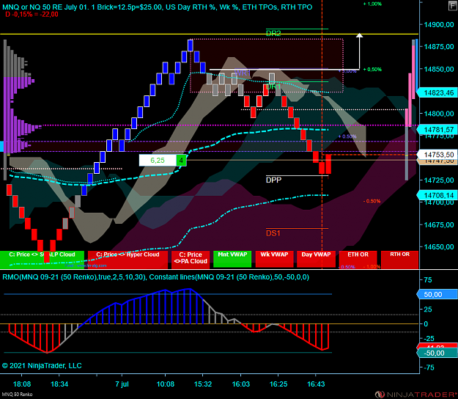Click the blue 50,00 RMO level marker

[437, 294]
